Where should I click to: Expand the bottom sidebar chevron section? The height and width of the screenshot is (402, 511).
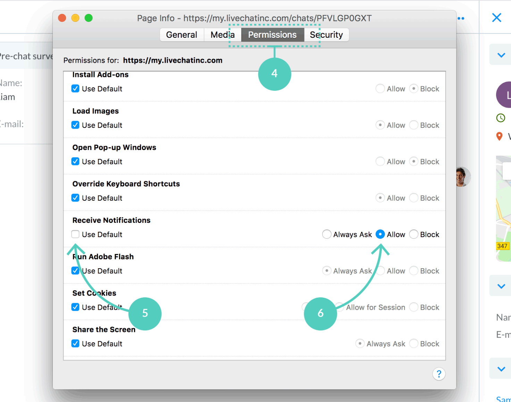click(501, 369)
